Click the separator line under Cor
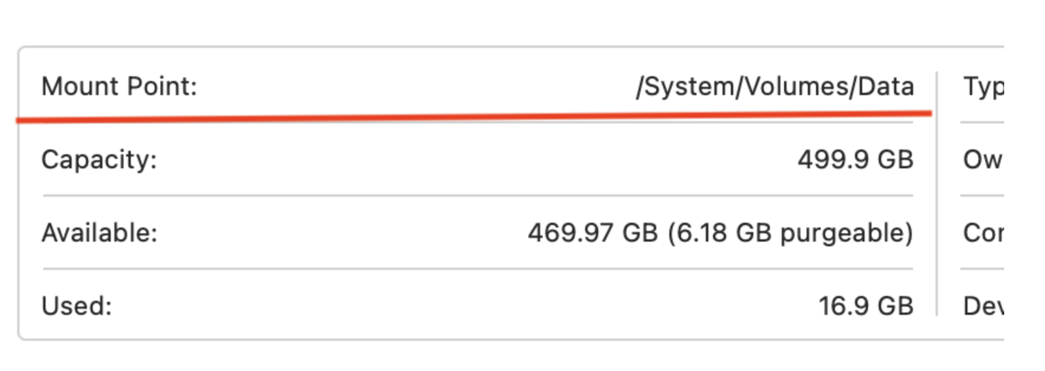This screenshot has width=1045, height=371. 982,269
